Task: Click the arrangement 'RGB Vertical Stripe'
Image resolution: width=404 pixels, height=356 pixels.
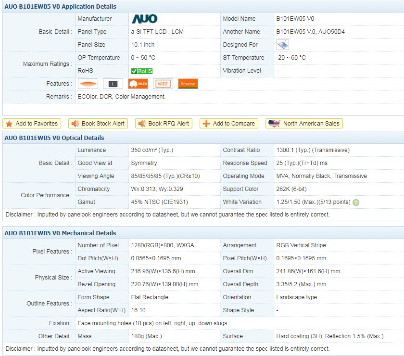Action: 301,245
